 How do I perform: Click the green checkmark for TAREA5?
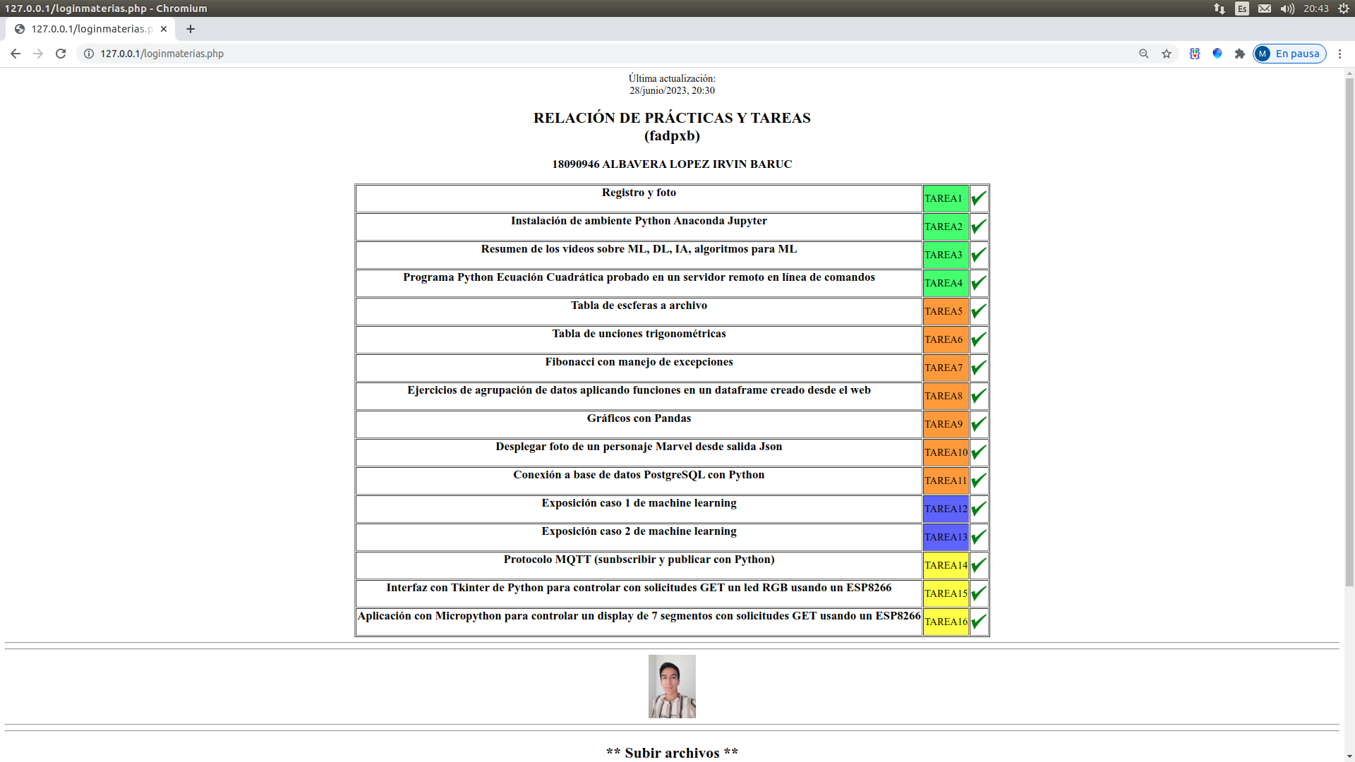click(979, 311)
